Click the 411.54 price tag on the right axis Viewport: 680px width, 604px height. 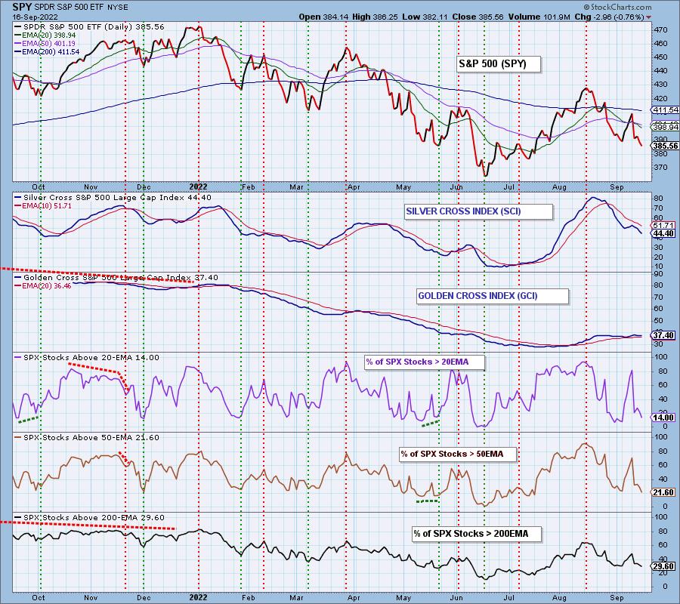[x=665, y=110]
